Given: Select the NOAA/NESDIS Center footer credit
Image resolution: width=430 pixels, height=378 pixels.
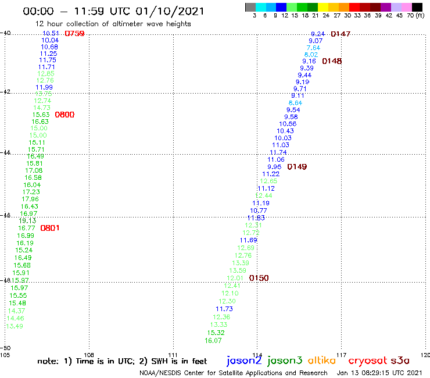Looking at the screenshot, I should 234,373.
